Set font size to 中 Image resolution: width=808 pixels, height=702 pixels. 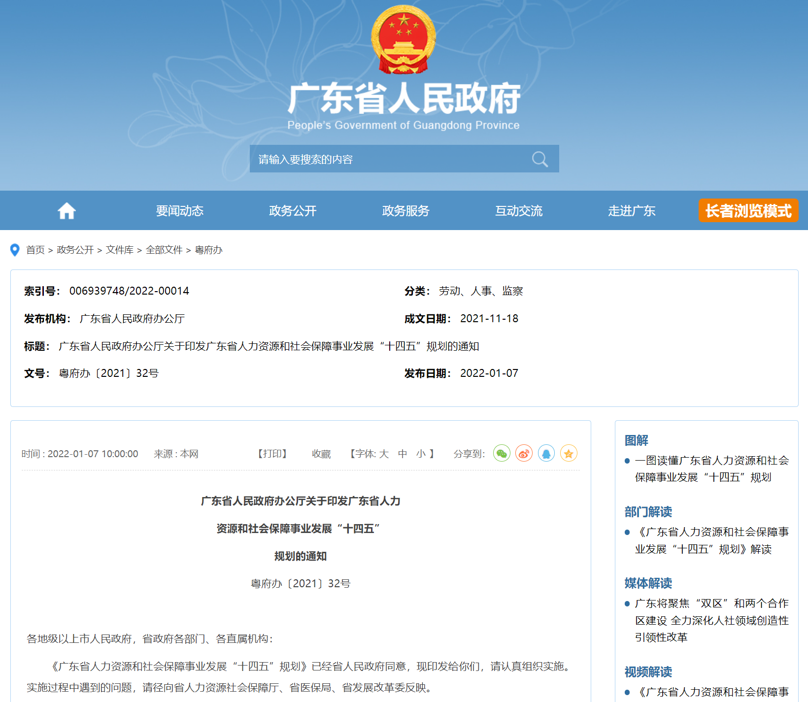(x=403, y=454)
